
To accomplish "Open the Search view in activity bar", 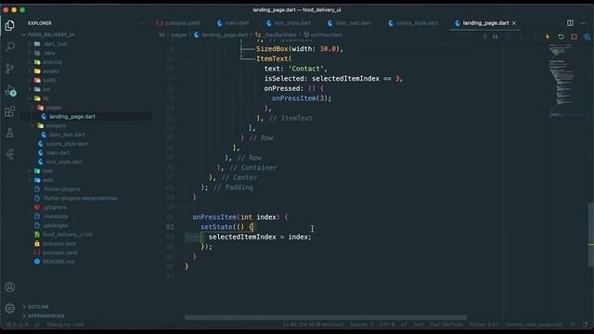I will [10, 46].
